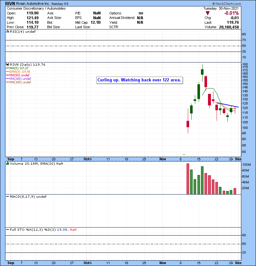Select the Low value 114.10

pos(33,22)
